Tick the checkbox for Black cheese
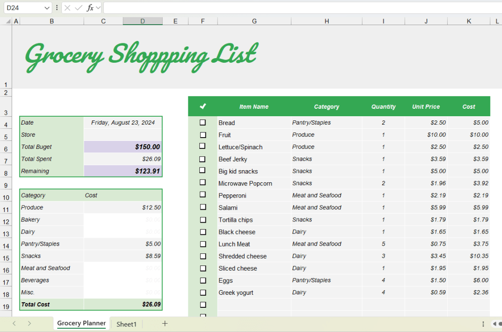The width and height of the screenshot is (502, 332). [203, 232]
